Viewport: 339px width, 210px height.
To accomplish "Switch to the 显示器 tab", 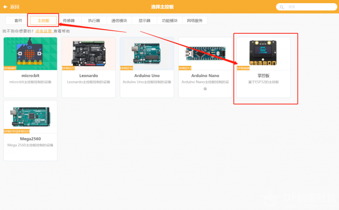I will click(145, 21).
